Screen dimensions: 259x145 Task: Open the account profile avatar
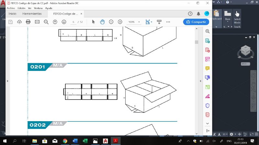(207, 14)
